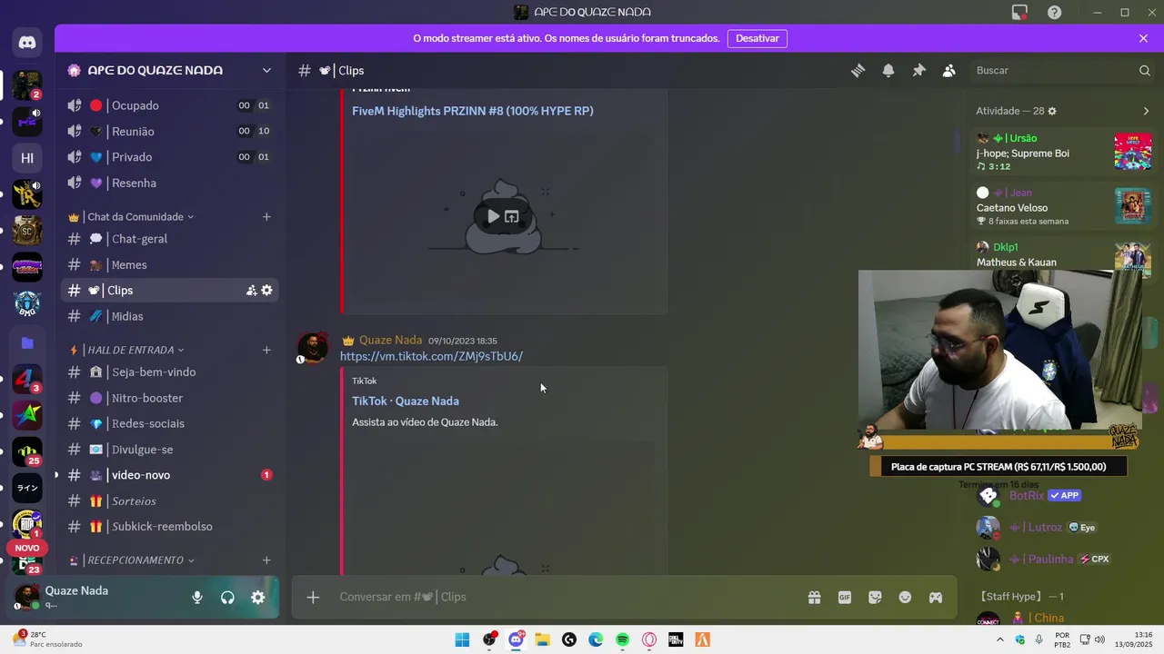Open Divulgue-se channel
Image resolution: width=1164 pixels, height=654 pixels.
tap(169, 450)
